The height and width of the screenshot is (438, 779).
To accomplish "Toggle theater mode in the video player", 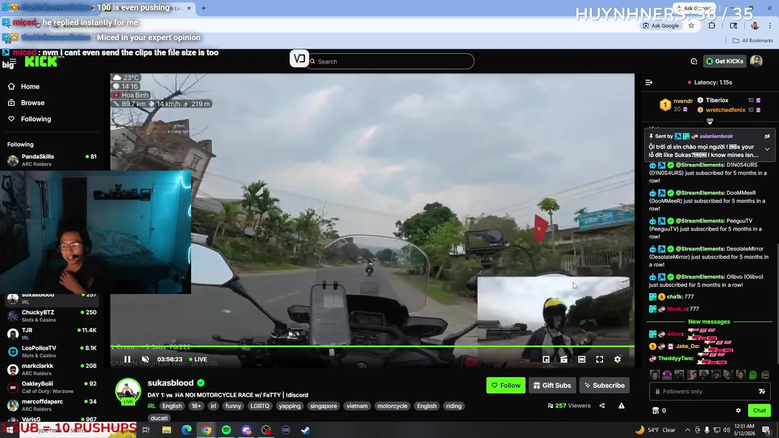I will coord(582,360).
